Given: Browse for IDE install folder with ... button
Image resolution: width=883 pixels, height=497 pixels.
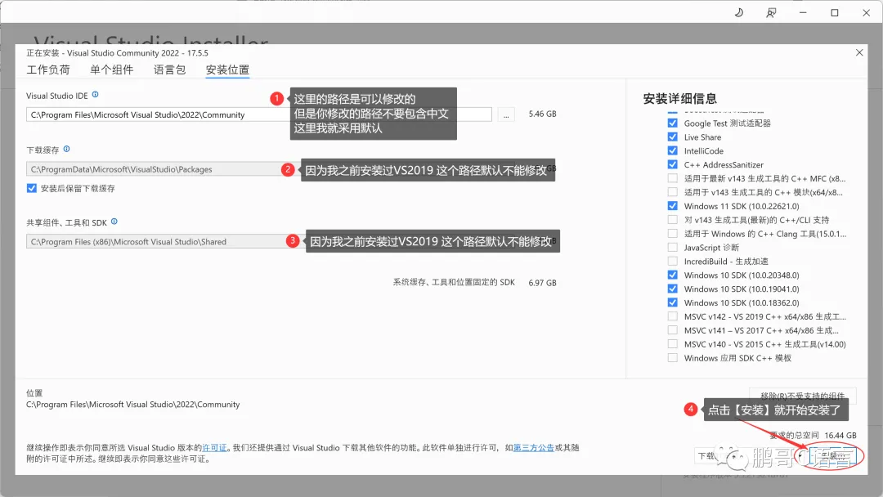Looking at the screenshot, I should [506, 114].
